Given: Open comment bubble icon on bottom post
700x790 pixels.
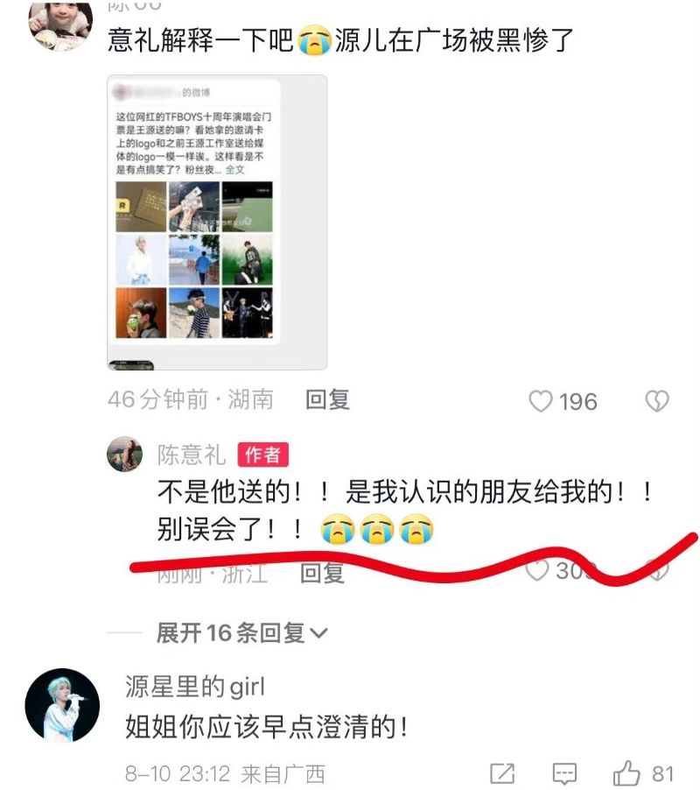Looking at the screenshot, I should coord(564,773).
